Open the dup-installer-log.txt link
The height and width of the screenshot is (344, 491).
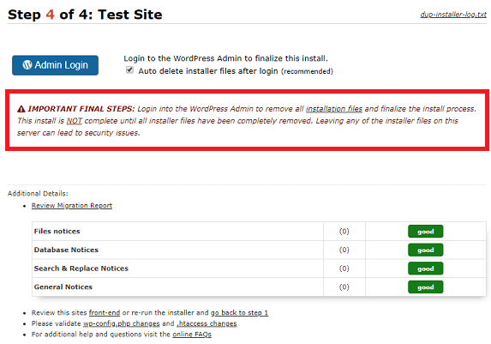pos(453,15)
